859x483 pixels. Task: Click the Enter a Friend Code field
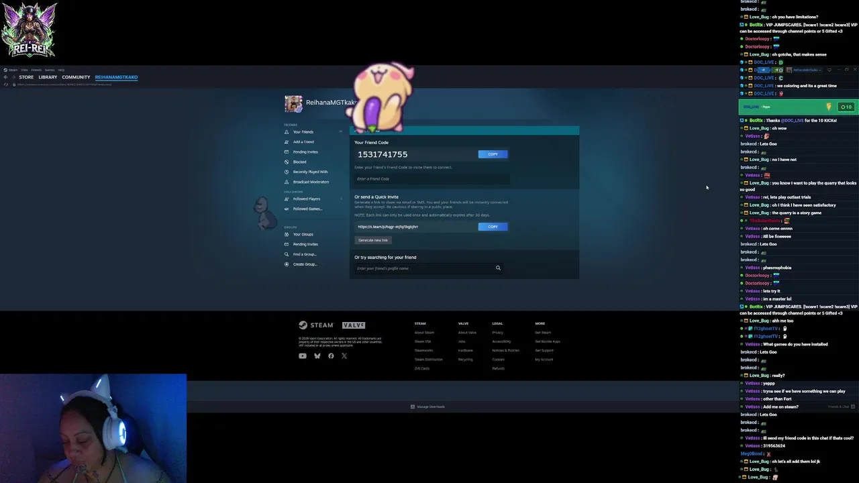pos(431,179)
